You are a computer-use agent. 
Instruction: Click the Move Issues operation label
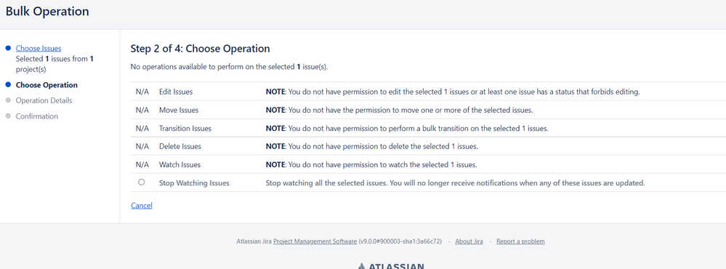tap(179, 111)
